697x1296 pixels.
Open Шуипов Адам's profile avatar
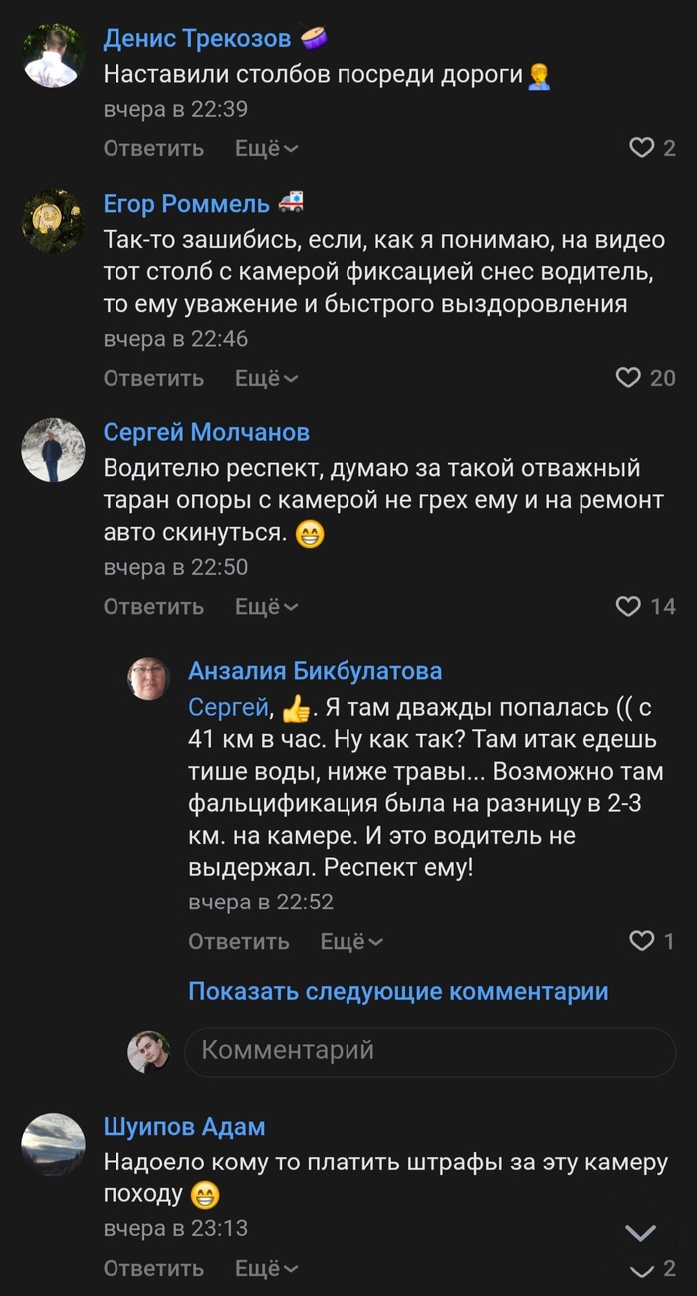pos(53,1144)
